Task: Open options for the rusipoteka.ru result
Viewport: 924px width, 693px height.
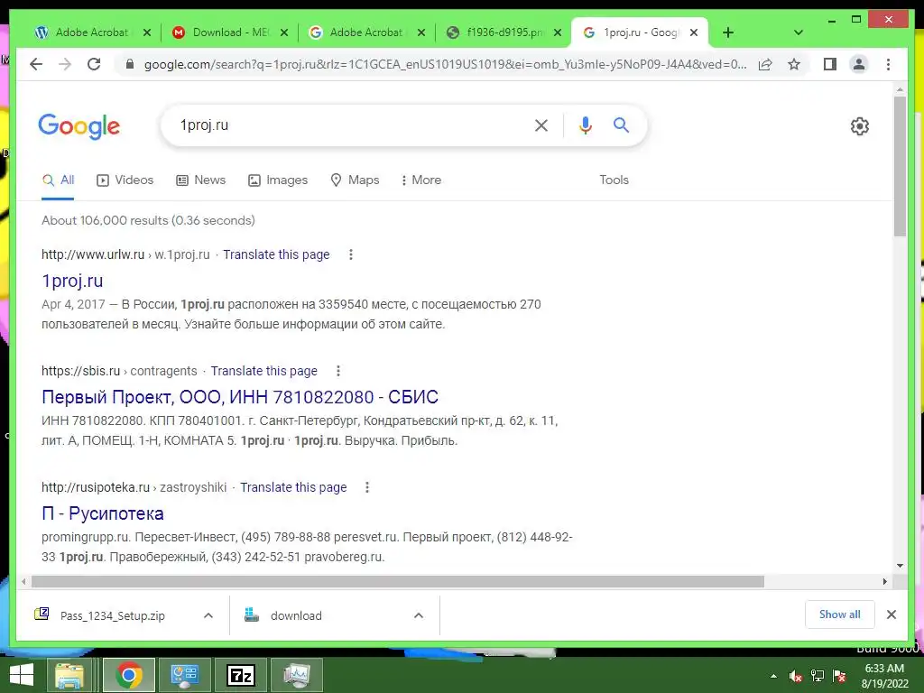Action: [x=367, y=487]
